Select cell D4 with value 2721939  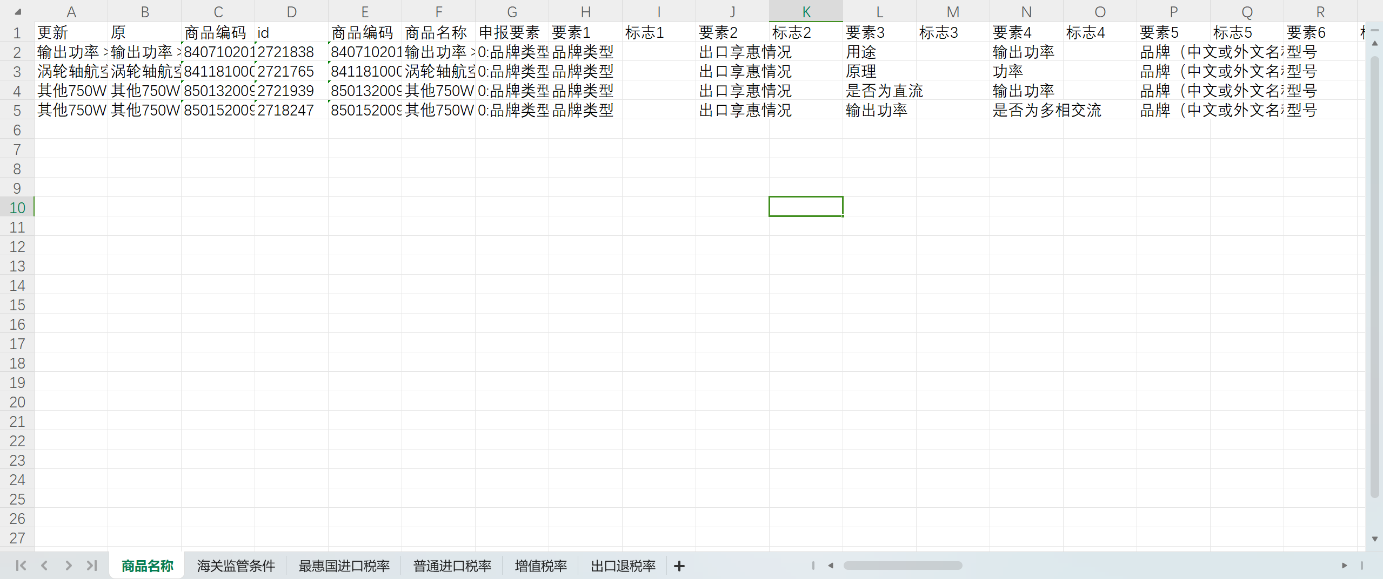pos(291,91)
